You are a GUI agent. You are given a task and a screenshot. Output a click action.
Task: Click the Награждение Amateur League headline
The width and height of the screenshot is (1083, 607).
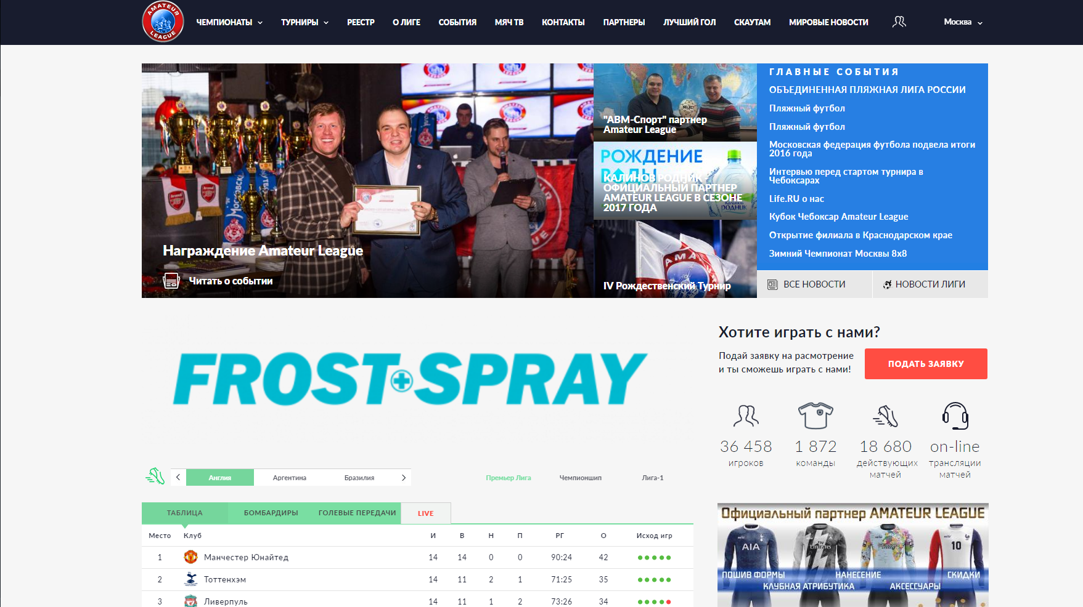[263, 251]
